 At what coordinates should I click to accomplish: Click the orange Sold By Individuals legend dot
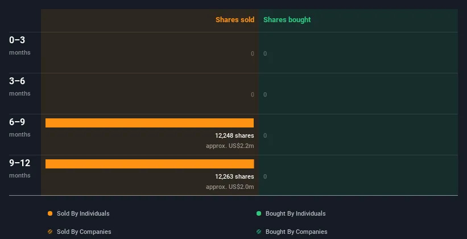pos(50,213)
